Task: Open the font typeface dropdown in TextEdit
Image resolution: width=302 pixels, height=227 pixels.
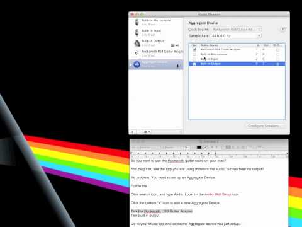Action: (170, 148)
